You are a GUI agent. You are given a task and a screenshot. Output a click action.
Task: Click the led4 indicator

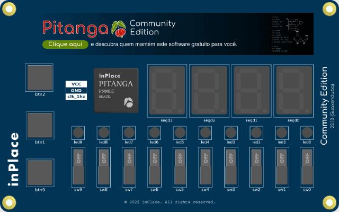point(206,133)
